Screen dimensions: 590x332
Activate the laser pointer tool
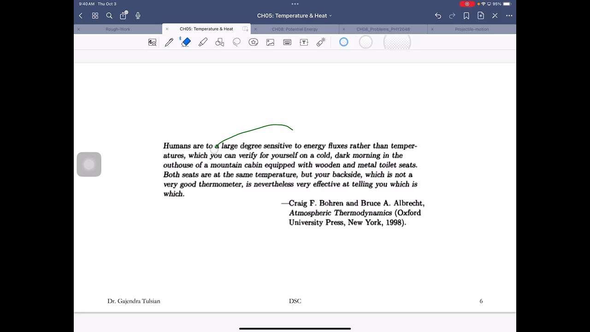coord(321,42)
